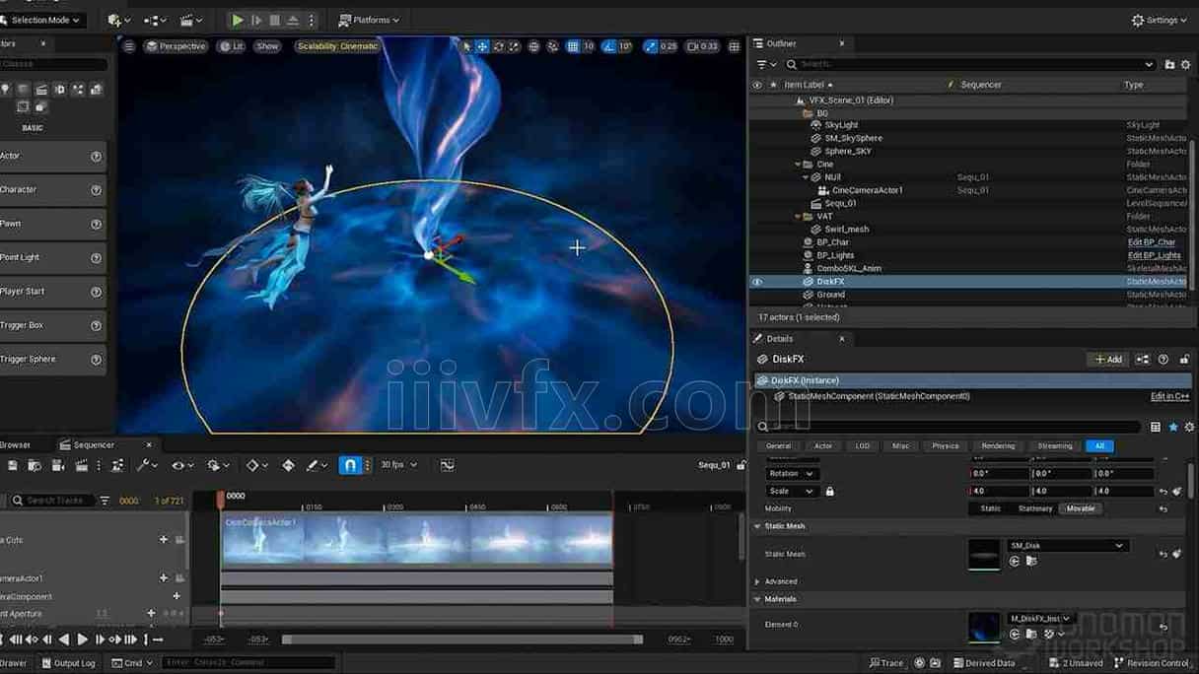
Task: Select the All filter tab in Details
Action: [x=1100, y=446]
